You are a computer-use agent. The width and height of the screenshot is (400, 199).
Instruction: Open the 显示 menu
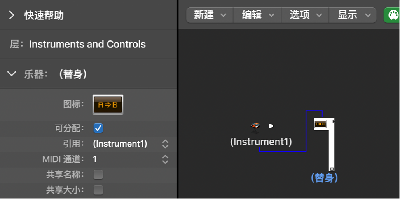pyautogui.click(x=353, y=15)
